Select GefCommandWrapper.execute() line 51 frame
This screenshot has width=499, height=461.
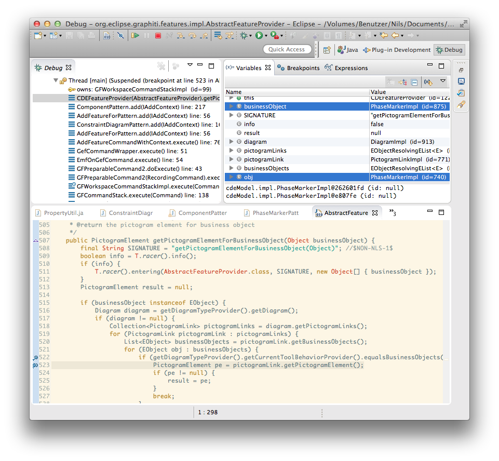tap(132, 151)
